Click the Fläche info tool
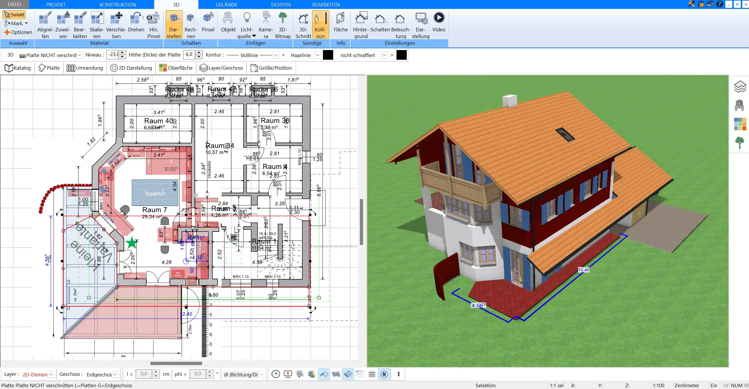 (341, 22)
